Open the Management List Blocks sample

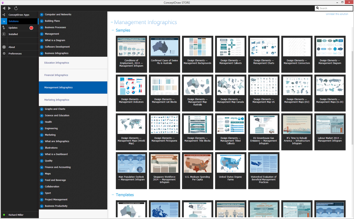coord(165,93)
